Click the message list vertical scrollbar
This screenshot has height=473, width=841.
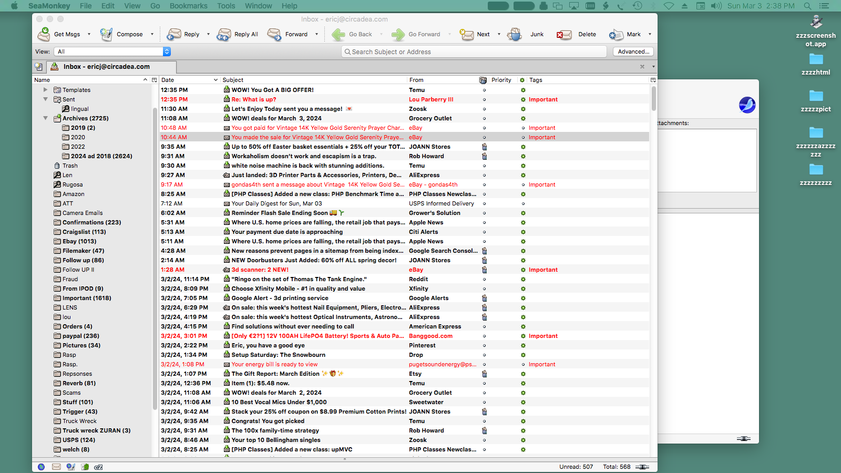pyautogui.click(x=653, y=99)
